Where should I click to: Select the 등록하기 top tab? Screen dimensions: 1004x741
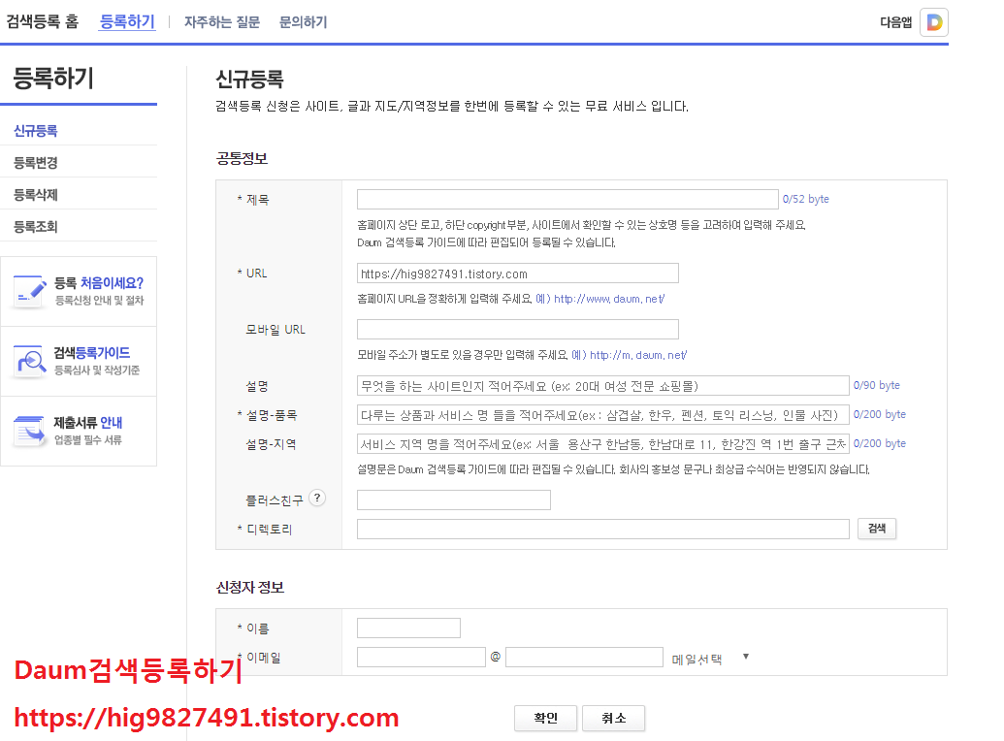(x=127, y=21)
